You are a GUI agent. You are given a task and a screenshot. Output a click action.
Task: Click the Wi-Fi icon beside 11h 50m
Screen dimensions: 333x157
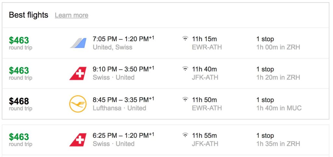[185, 100]
